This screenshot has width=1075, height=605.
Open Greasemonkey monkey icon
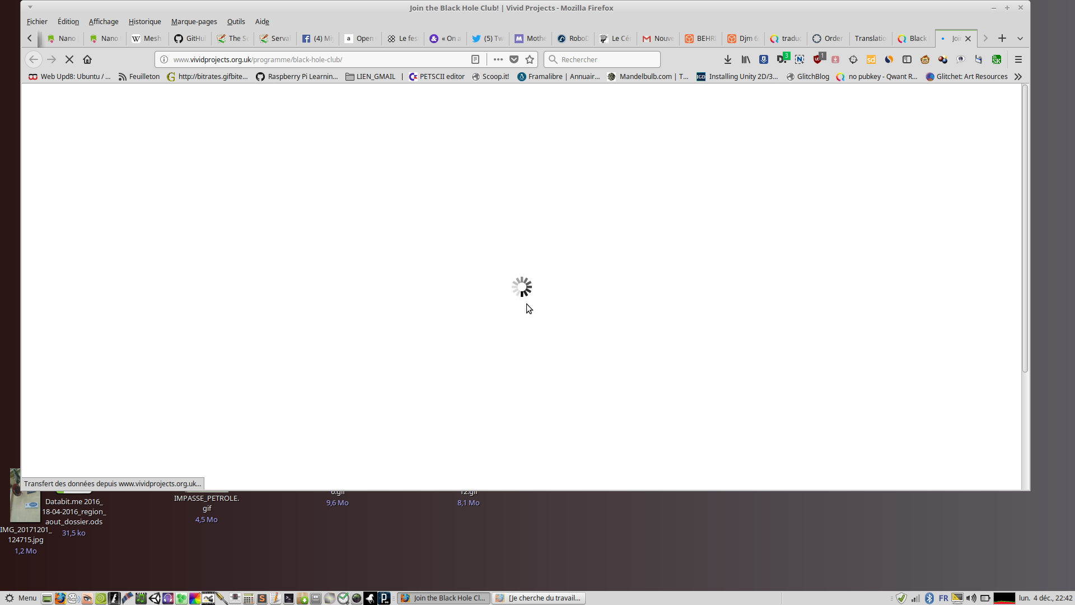tap(925, 59)
